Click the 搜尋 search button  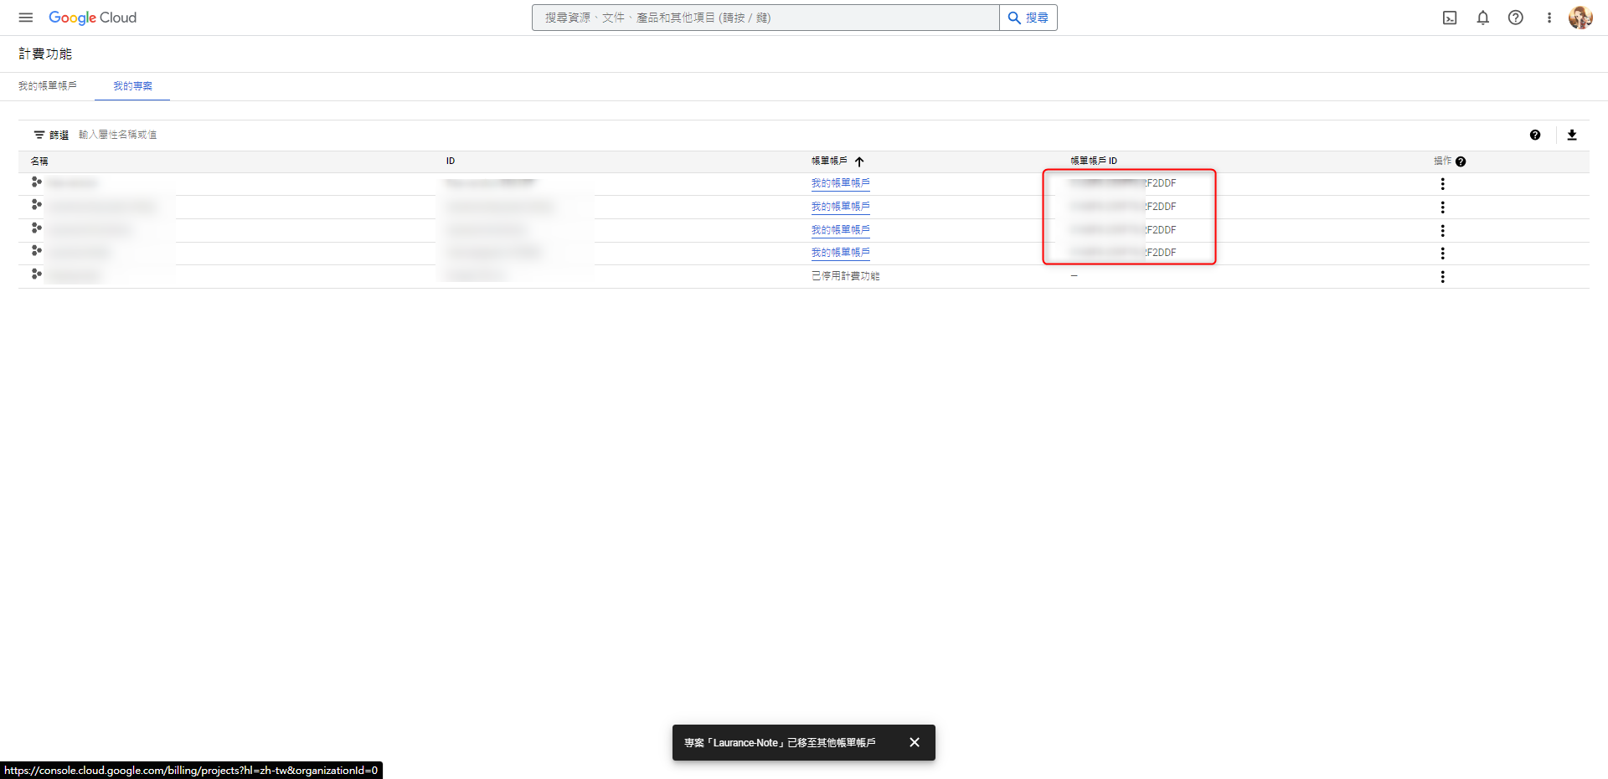coord(1028,18)
